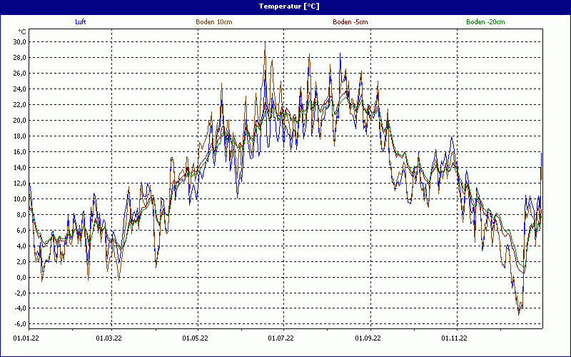Click the °C unit label above axis
The width and height of the screenshot is (571, 357).
22,31
